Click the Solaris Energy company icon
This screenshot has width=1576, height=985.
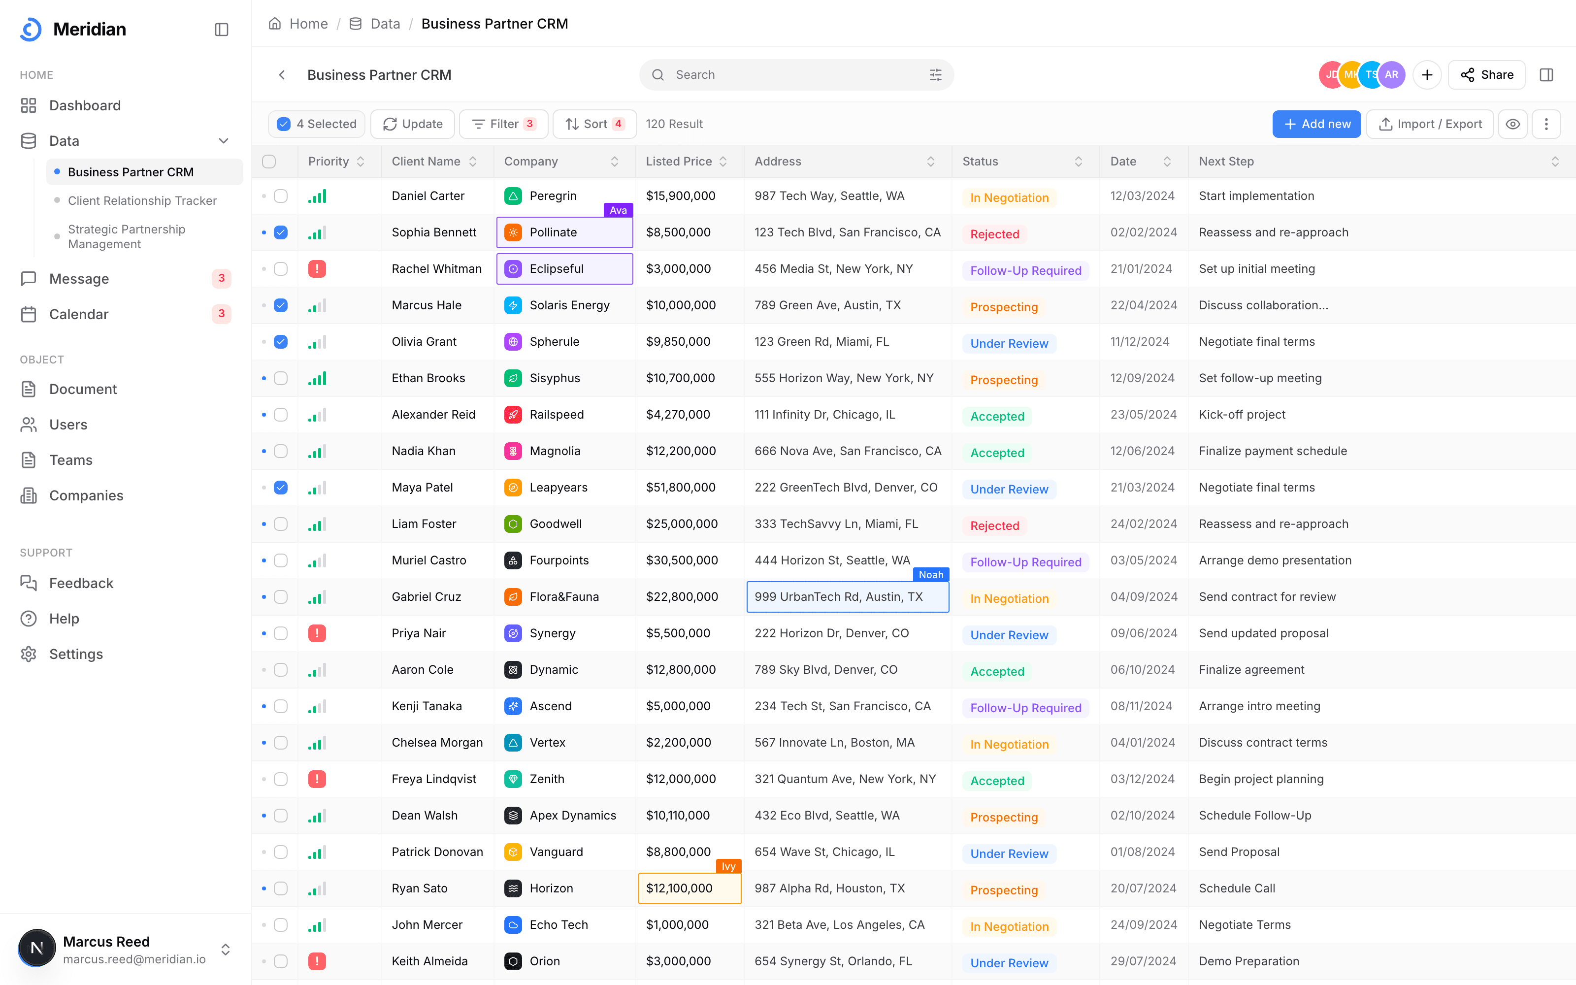pyautogui.click(x=513, y=305)
